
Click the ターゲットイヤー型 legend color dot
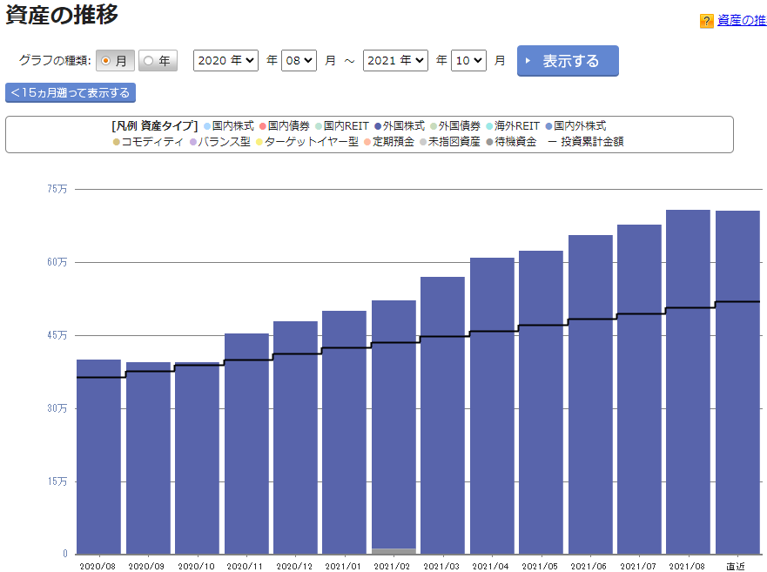click(259, 142)
